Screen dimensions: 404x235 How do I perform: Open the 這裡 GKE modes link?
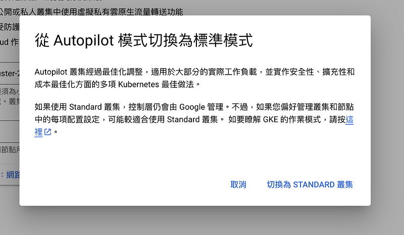pos(349,120)
